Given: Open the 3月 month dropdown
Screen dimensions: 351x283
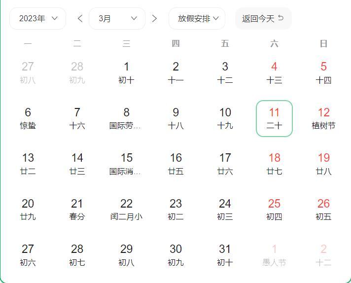Looking at the screenshot, I should pos(117,19).
